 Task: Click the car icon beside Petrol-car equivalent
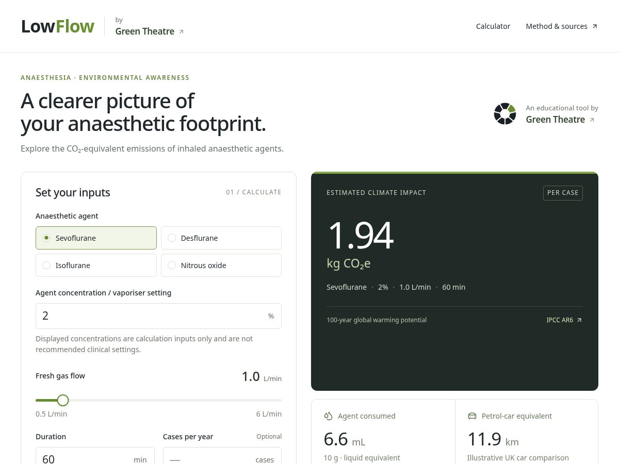[472, 416]
